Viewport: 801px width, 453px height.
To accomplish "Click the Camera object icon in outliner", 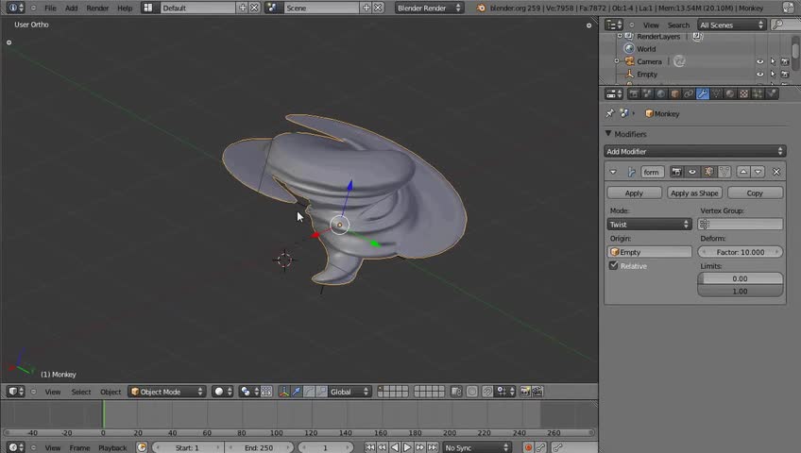I will [x=629, y=61].
